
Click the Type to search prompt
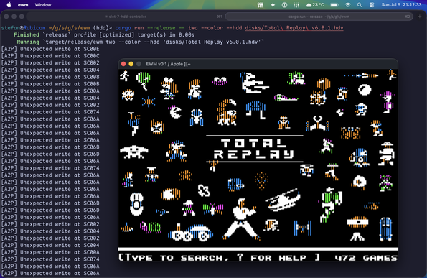(219, 258)
